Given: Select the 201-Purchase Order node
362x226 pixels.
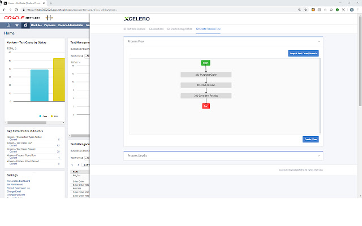Looking at the screenshot, I should 206,75.
